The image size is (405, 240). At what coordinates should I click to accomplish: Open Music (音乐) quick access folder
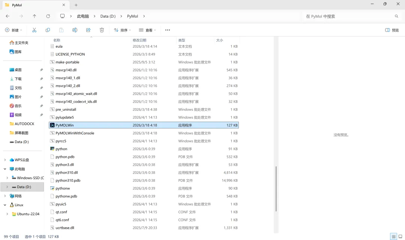pos(15,106)
